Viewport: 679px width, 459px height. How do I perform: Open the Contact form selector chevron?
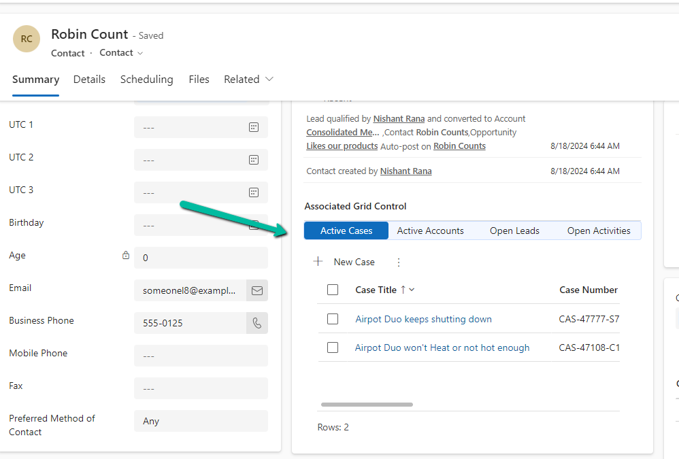tap(140, 53)
